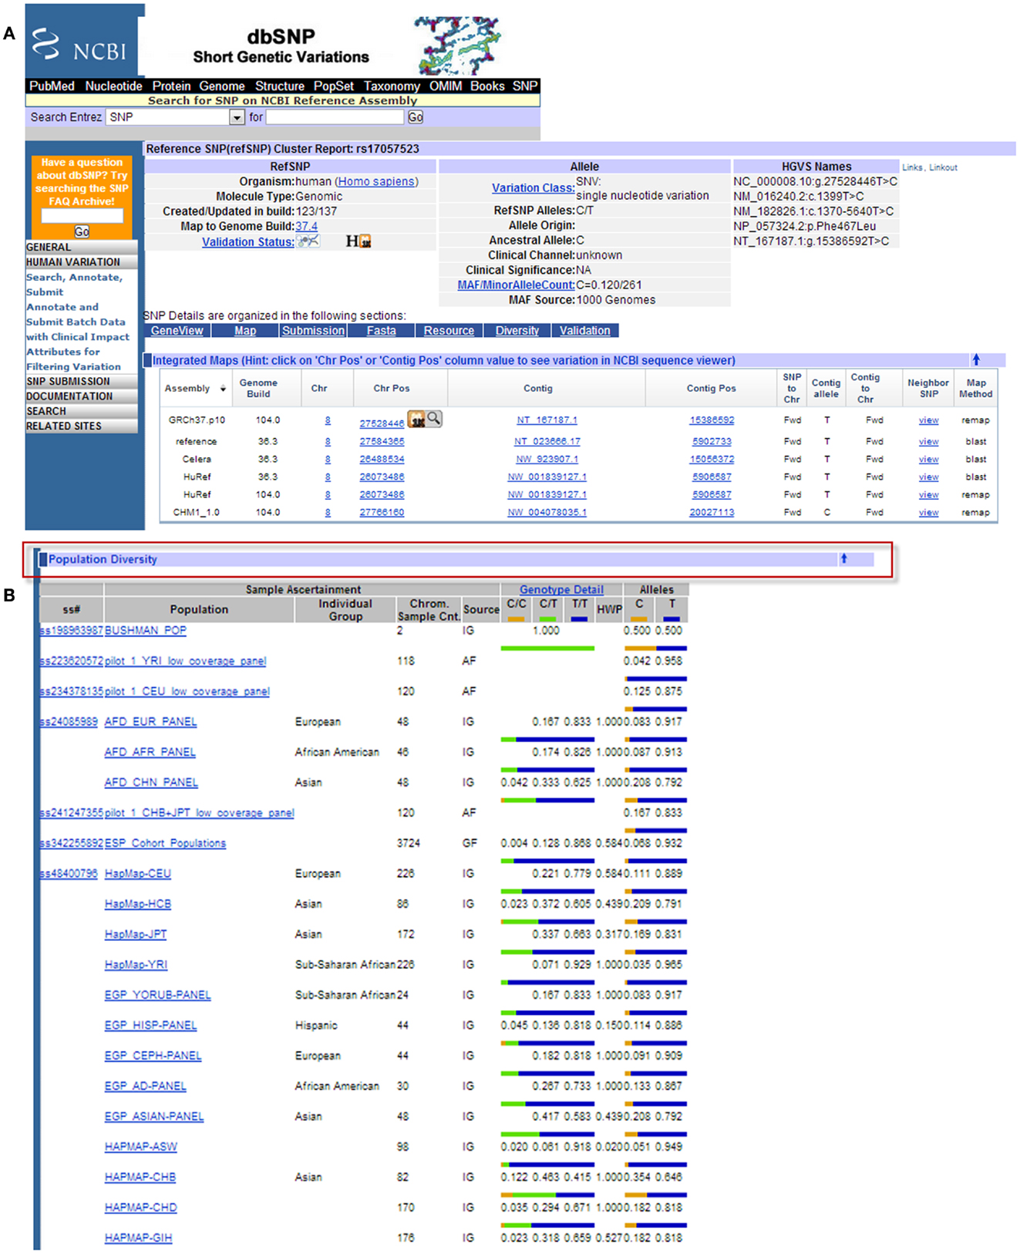Screen dimensions: 1020x1254
Task: Switch to the Fasta section tab
Action: pyautogui.click(x=381, y=330)
